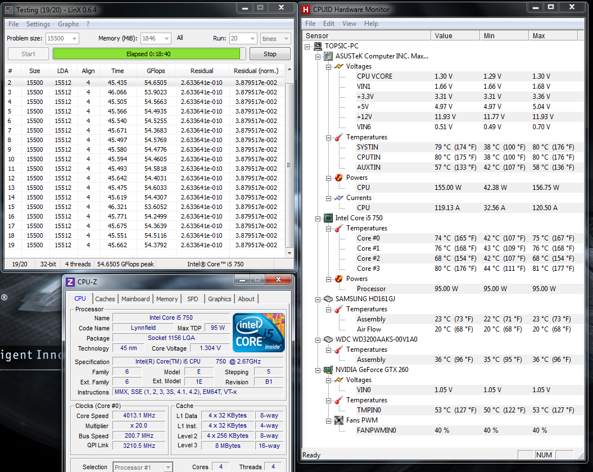This screenshot has height=472, width=593.
Task: Open the Graphs menu in LinX
Action: click(68, 24)
